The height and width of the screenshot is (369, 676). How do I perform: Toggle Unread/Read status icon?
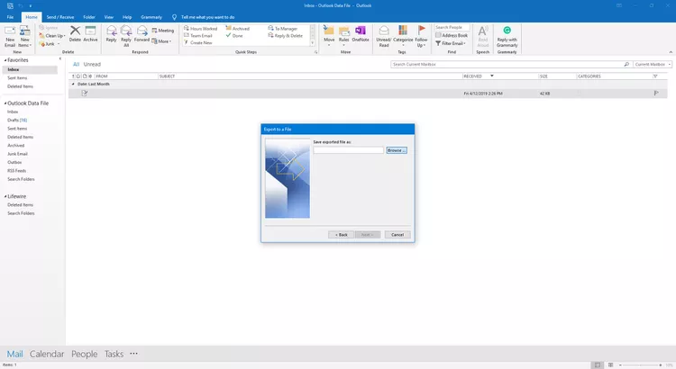tap(384, 30)
